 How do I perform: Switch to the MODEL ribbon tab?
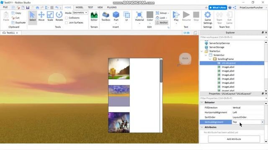[80, 7]
